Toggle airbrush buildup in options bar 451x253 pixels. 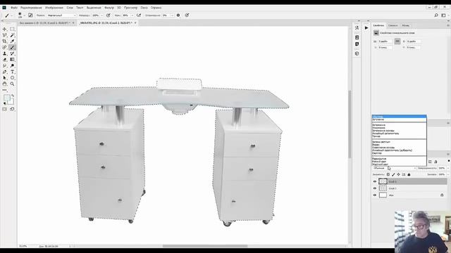pos(139,15)
